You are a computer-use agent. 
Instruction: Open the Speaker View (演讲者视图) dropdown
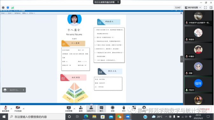pyautogui.click(x=193, y=8)
